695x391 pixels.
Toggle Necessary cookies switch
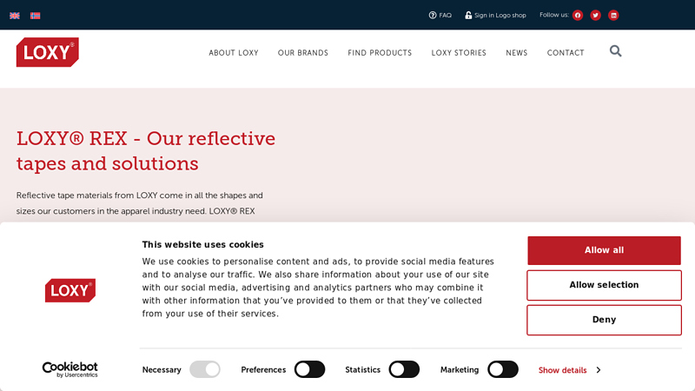205,369
